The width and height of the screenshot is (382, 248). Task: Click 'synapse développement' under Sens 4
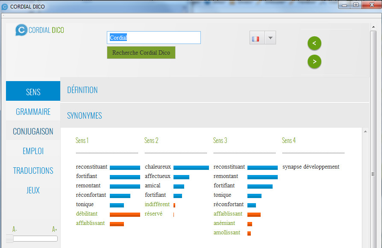[311, 167]
